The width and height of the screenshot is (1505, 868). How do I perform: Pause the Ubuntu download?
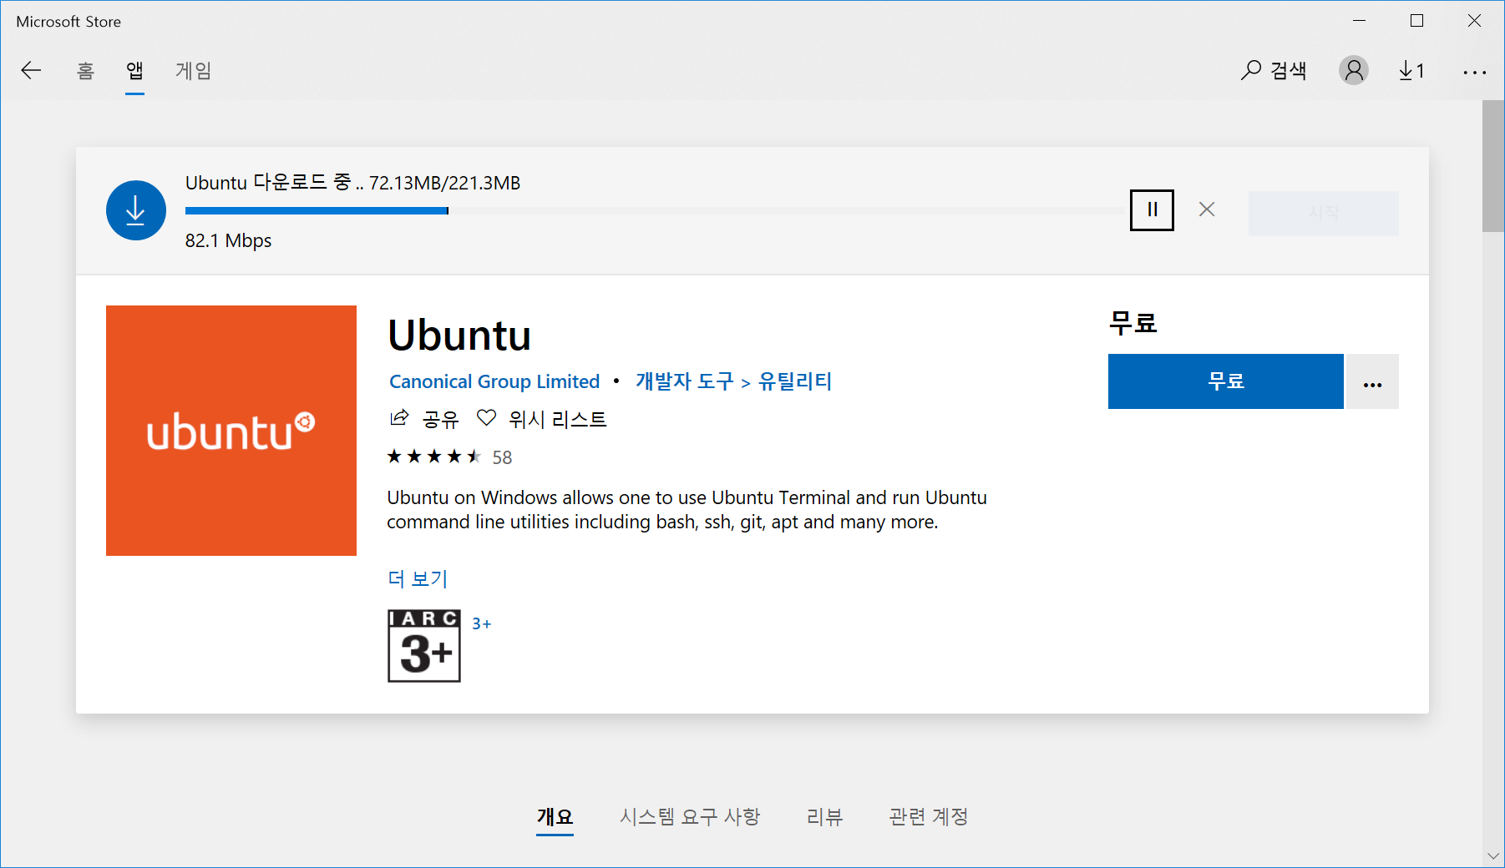1152,210
